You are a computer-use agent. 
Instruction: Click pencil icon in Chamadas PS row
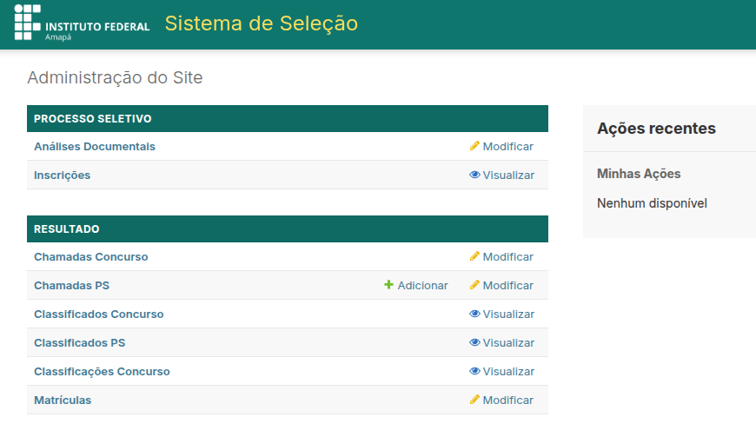click(x=474, y=285)
